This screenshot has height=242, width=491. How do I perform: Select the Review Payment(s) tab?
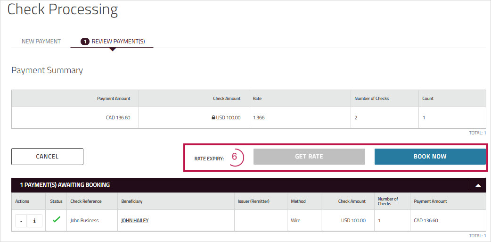[x=112, y=42]
